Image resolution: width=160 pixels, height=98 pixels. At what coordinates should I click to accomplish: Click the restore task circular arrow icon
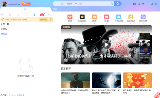pos(10,15)
